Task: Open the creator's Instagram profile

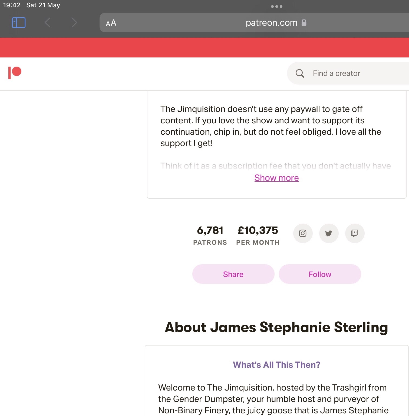Action: click(x=303, y=233)
